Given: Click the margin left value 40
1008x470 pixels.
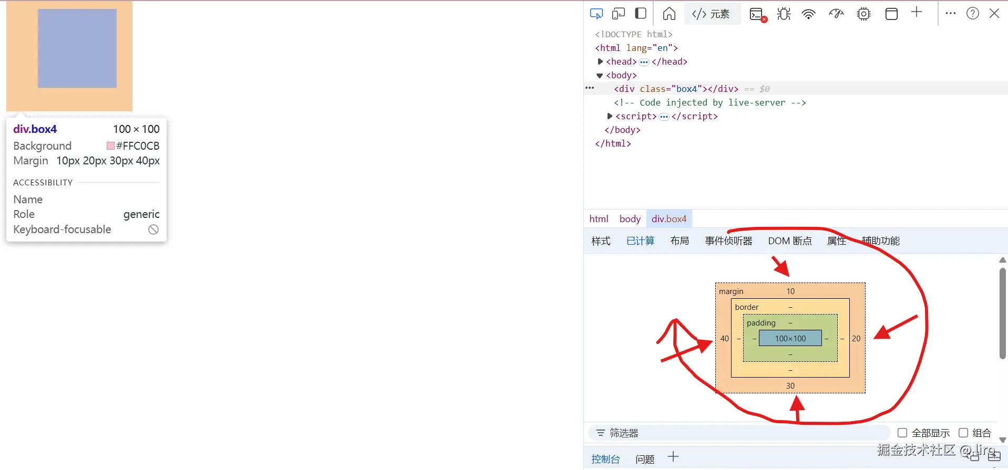Looking at the screenshot, I should [x=725, y=339].
